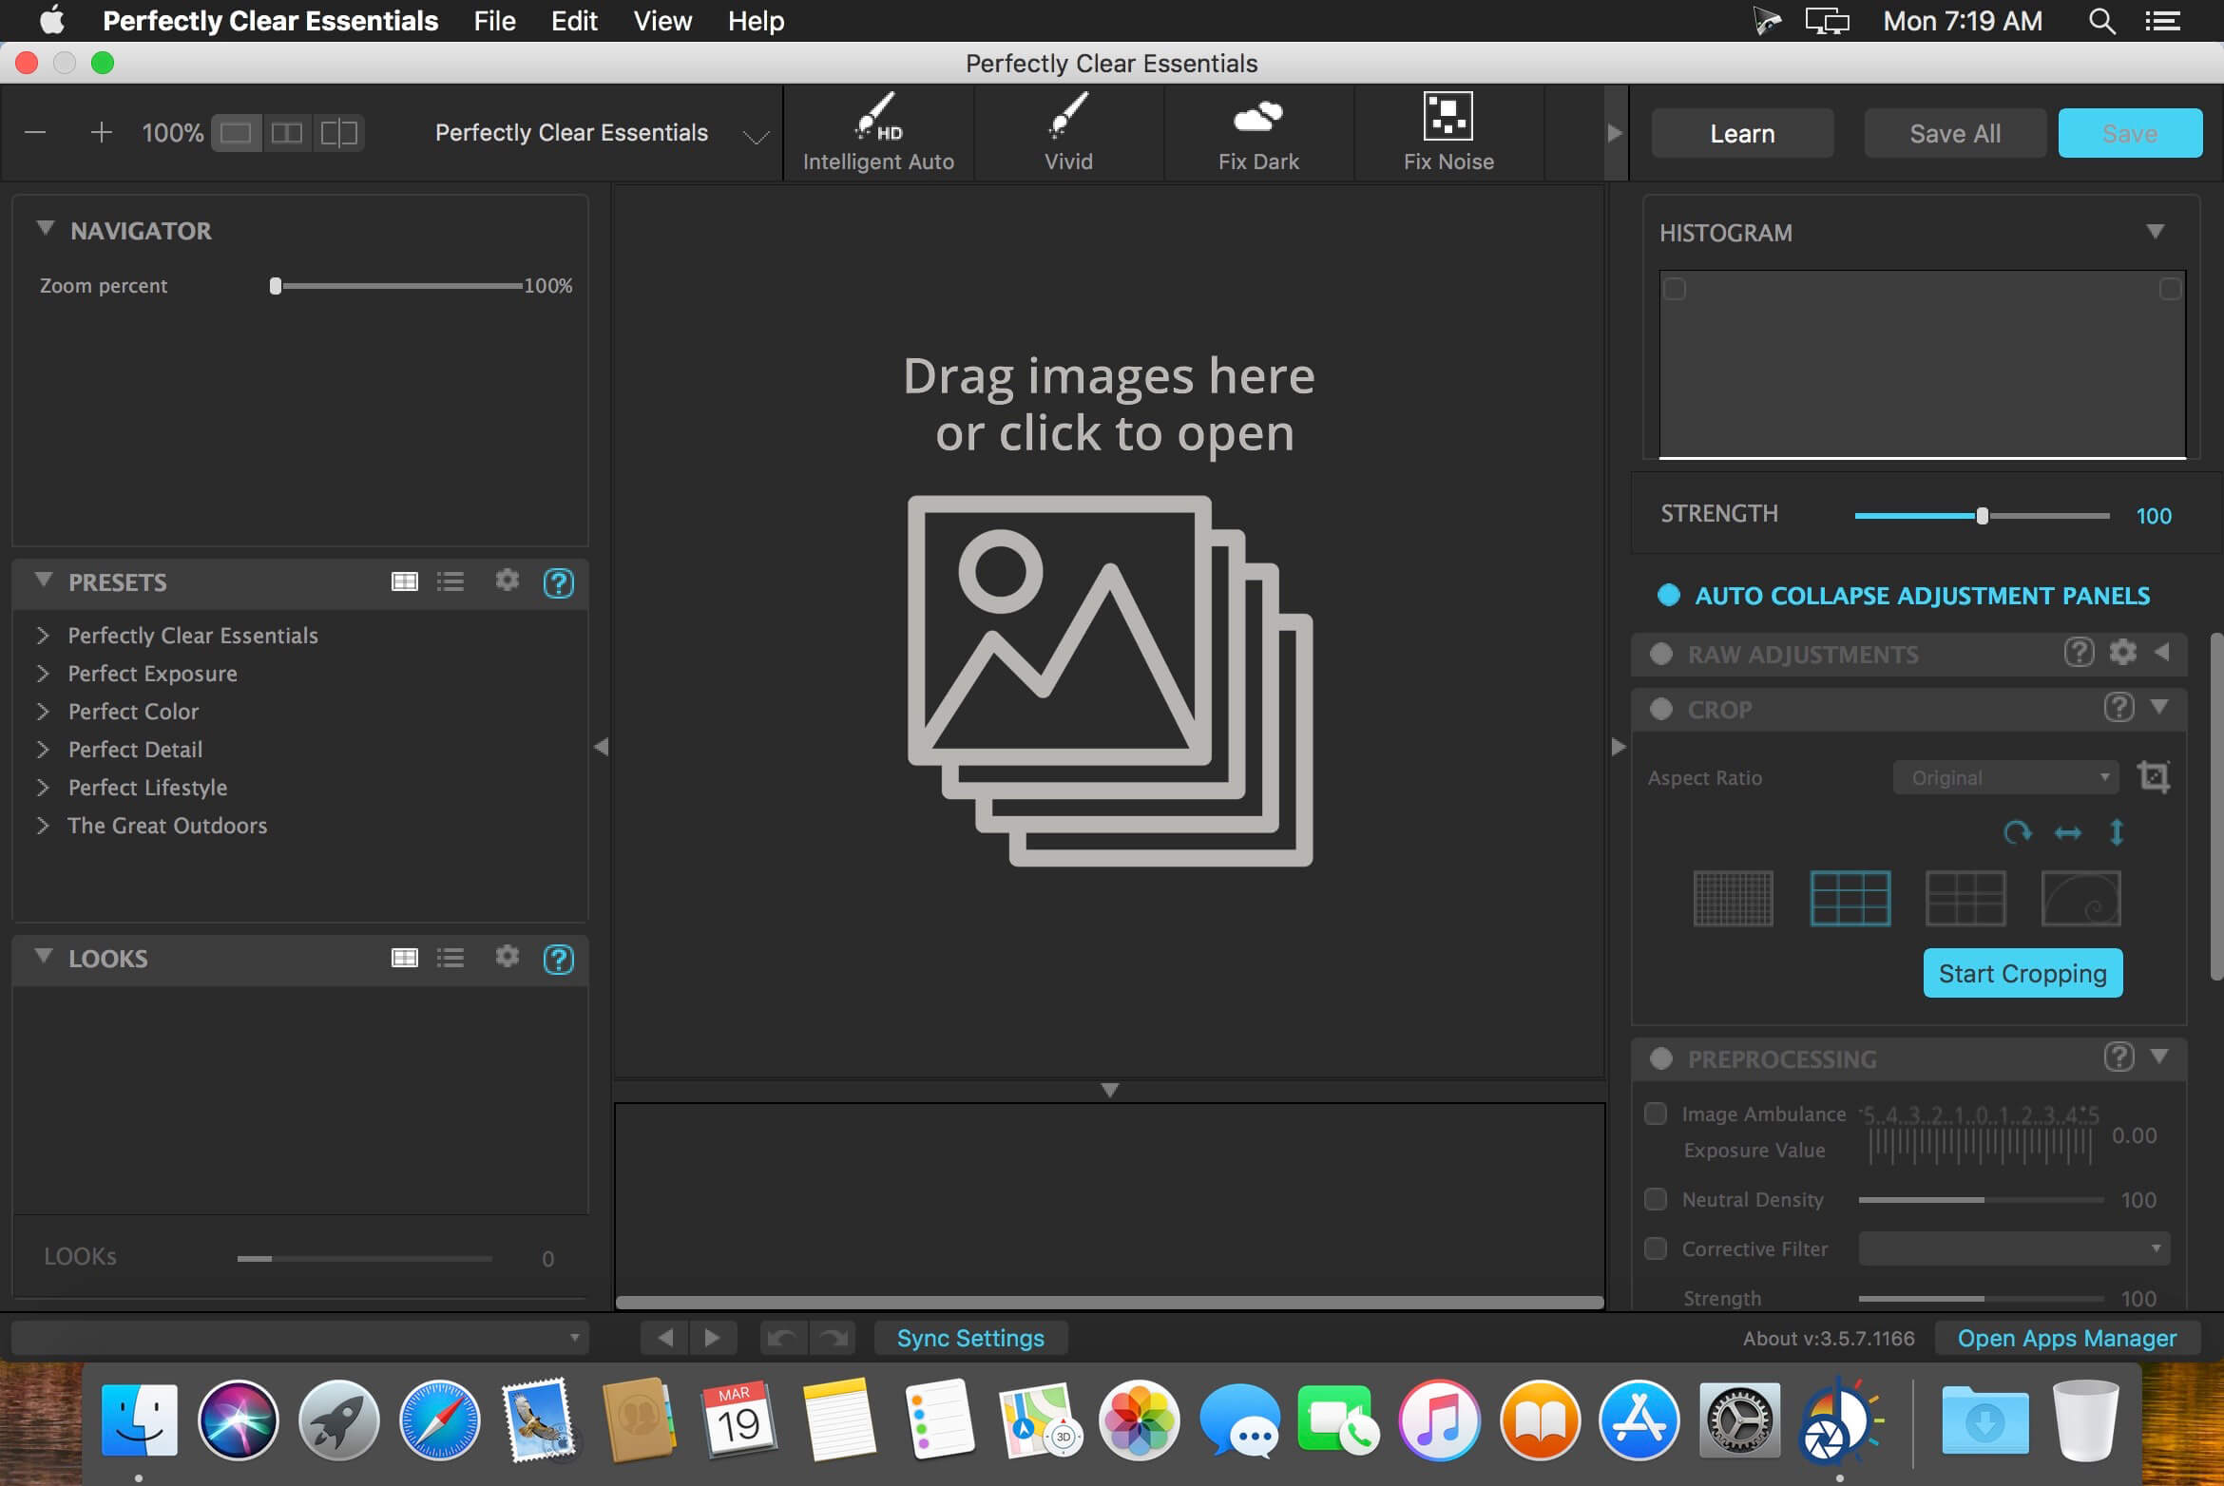Enable the Image Ambulance checkbox
2224x1486 pixels.
1656,1114
